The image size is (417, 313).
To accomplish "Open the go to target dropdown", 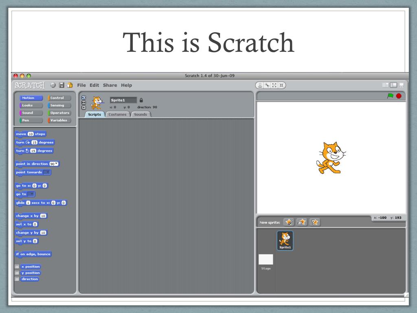I will pos(31,194).
